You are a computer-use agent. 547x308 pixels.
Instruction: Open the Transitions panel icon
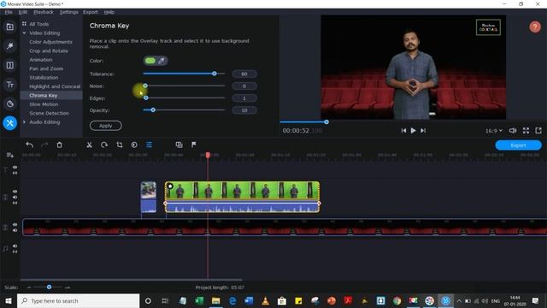pyautogui.click(x=9, y=65)
